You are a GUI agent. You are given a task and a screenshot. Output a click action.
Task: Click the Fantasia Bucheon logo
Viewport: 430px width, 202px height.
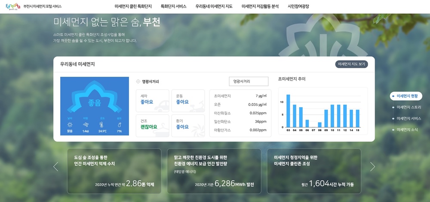(x=12, y=6)
